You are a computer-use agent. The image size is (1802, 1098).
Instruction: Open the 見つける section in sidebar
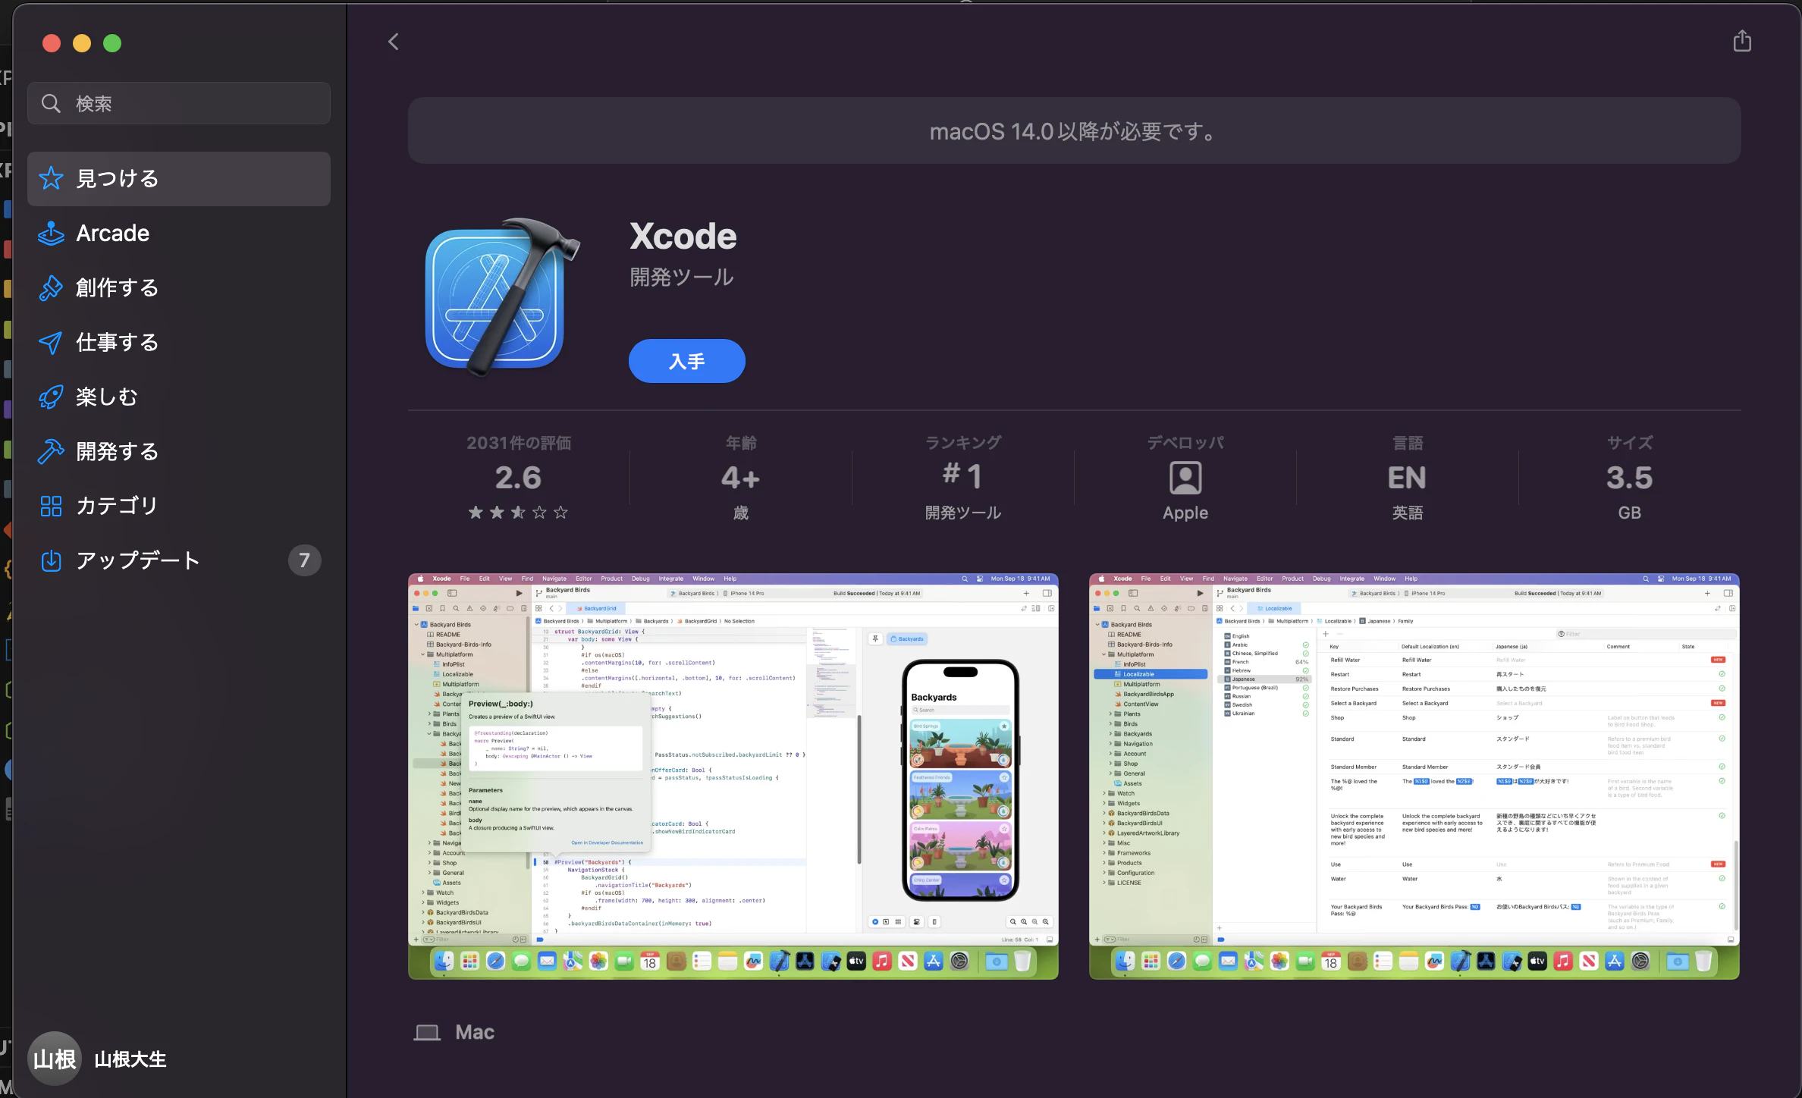point(179,179)
